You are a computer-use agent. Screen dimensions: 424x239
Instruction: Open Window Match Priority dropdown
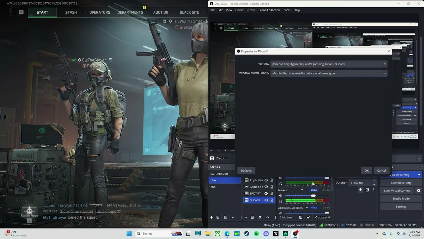coord(329,73)
